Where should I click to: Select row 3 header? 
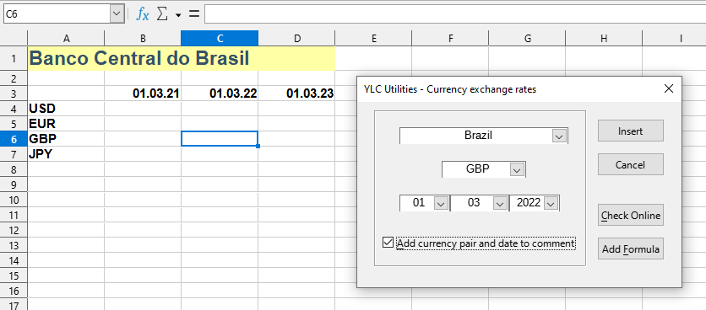(x=14, y=94)
